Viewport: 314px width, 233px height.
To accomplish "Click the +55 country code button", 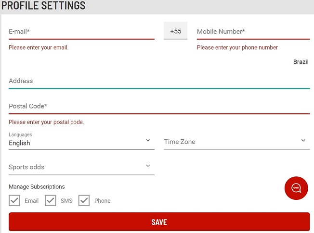I will (x=176, y=31).
